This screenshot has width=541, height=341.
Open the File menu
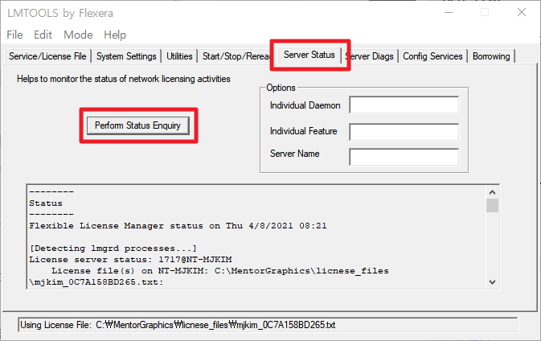coord(14,35)
